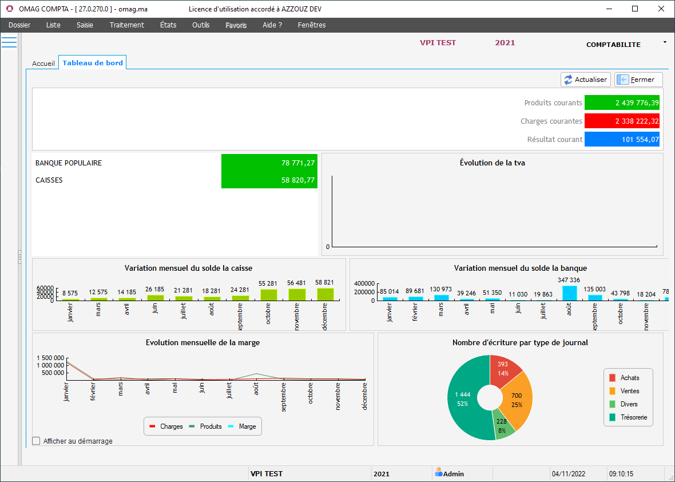Click the août bar in banque chart

(569, 293)
